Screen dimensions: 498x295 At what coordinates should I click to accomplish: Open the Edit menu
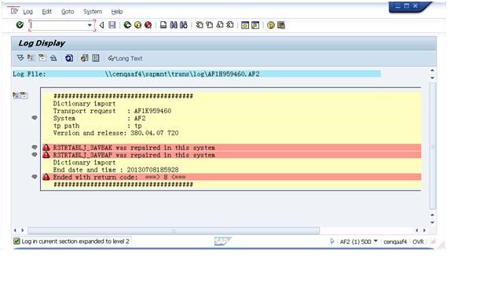pyautogui.click(x=46, y=12)
